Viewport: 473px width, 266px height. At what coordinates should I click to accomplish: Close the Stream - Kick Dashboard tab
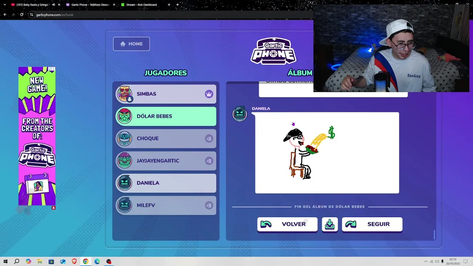coord(169,5)
